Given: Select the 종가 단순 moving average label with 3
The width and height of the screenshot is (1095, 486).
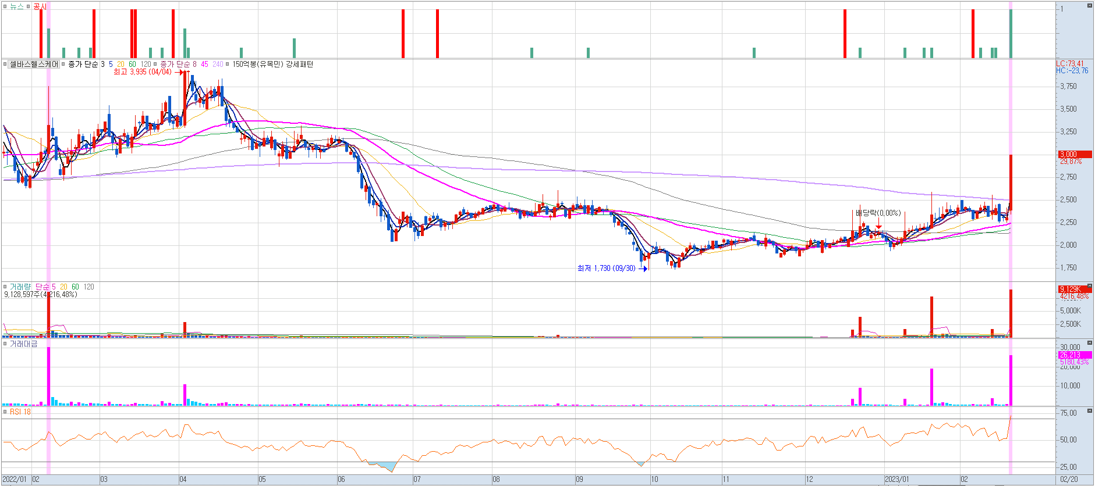Looking at the screenshot, I should pyautogui.click(x=86, y=64).
